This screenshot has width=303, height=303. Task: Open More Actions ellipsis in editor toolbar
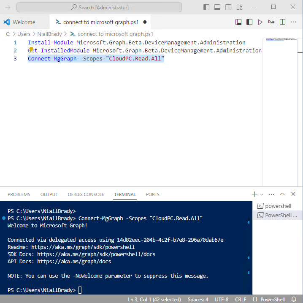point(293,22)
